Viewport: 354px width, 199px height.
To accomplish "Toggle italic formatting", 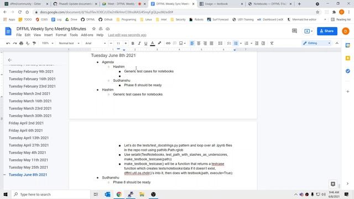I will coord(139,43).
